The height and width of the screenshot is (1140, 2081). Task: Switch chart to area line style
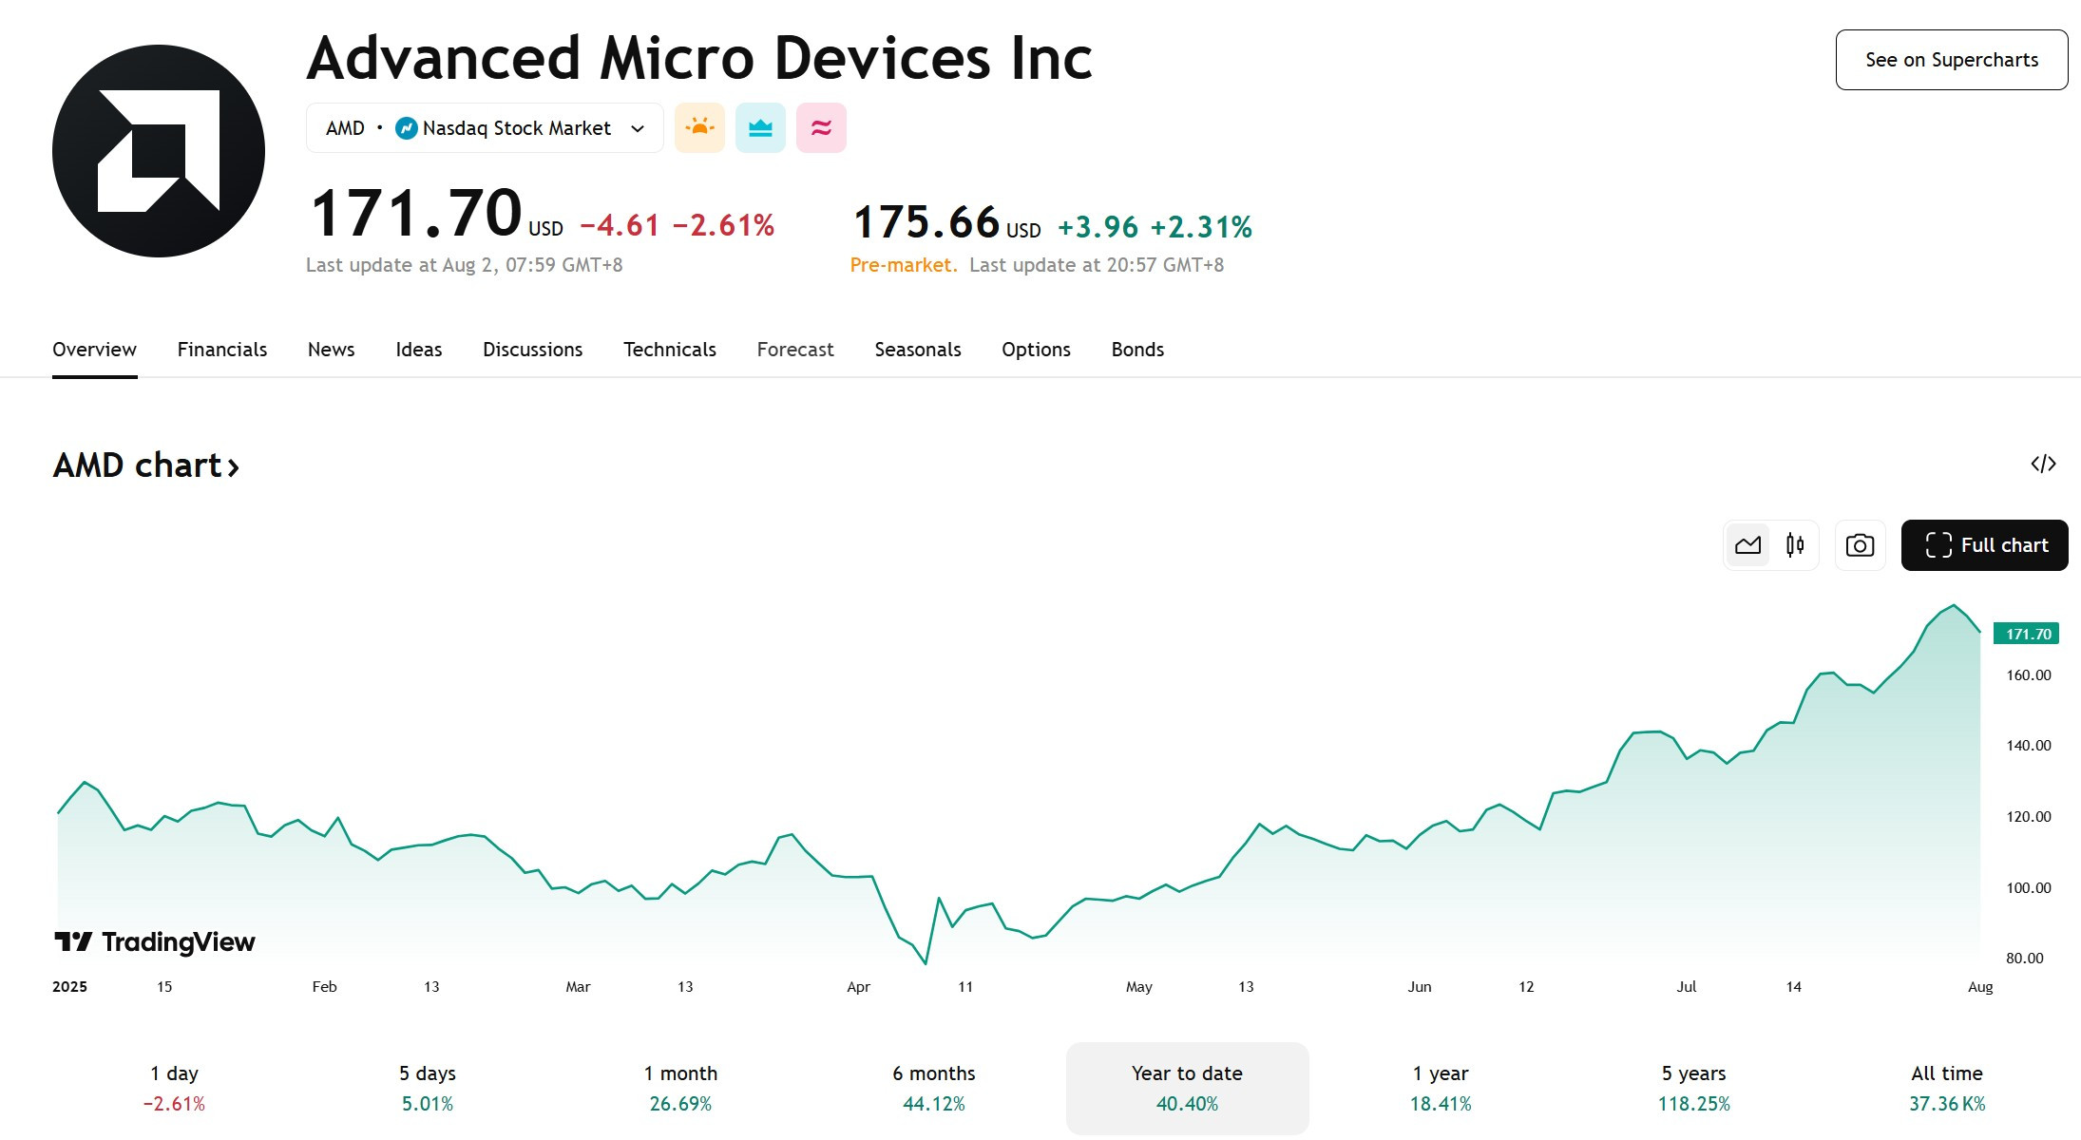point(1747,545)
